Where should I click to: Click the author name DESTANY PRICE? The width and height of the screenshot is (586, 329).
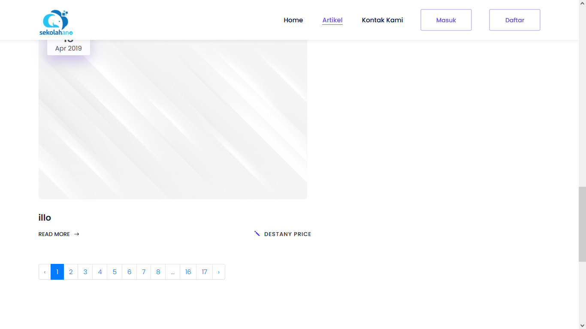coord(287,234)
